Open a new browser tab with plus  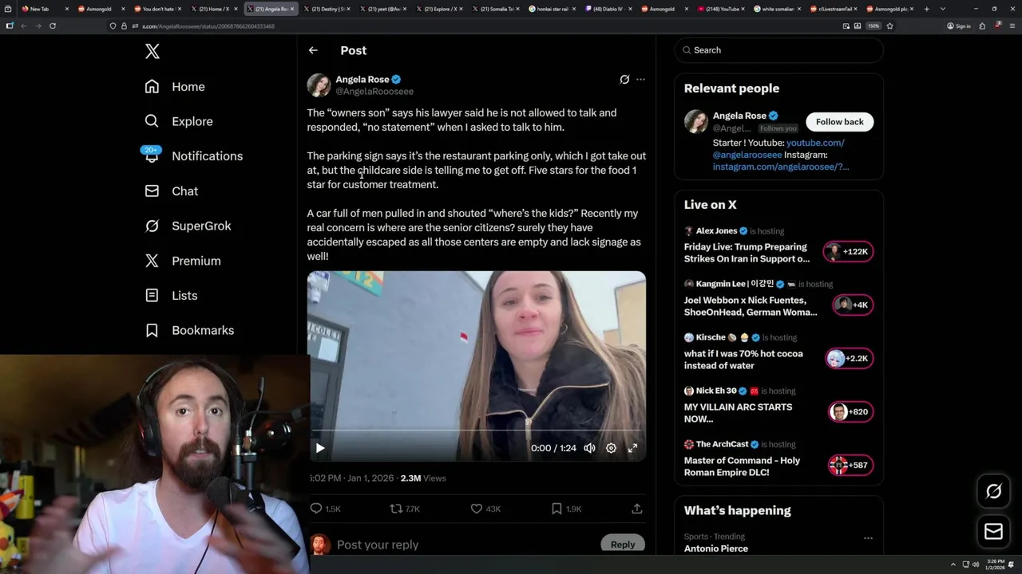coord(926,9)
